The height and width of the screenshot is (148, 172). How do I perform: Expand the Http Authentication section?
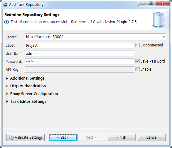click(x=26, y=86)
